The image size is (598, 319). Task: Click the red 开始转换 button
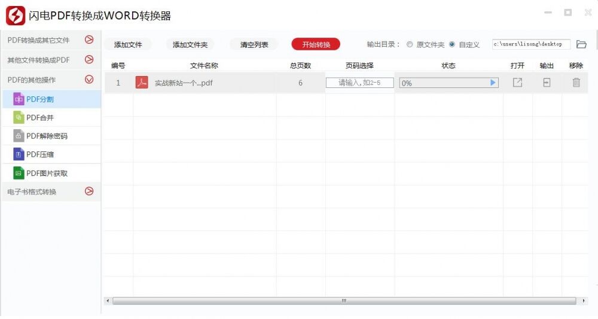pos(316,44)
